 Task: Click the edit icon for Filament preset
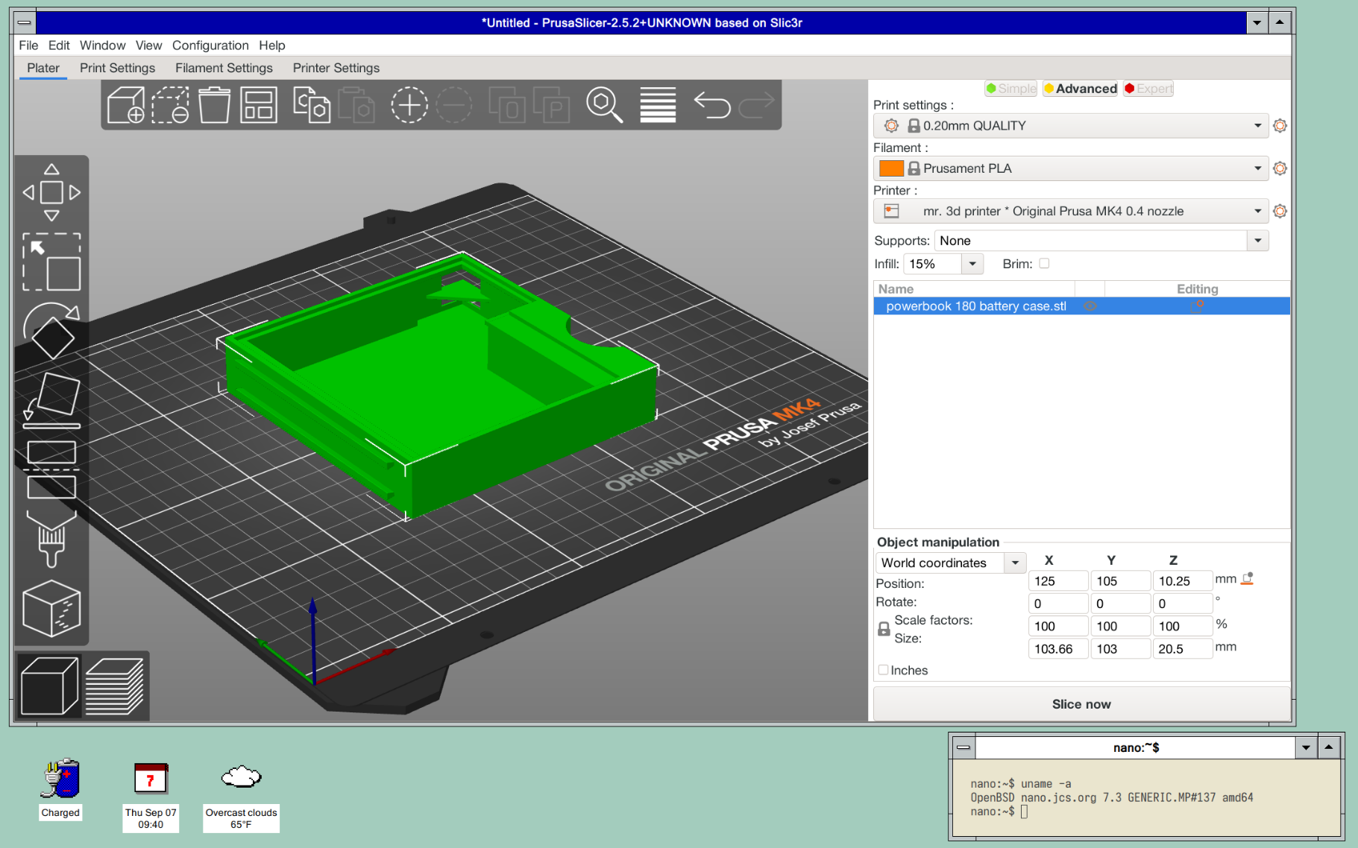click(1280, 168)
